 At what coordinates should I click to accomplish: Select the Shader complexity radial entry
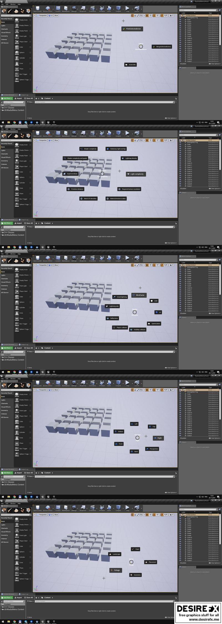(89, 149)
